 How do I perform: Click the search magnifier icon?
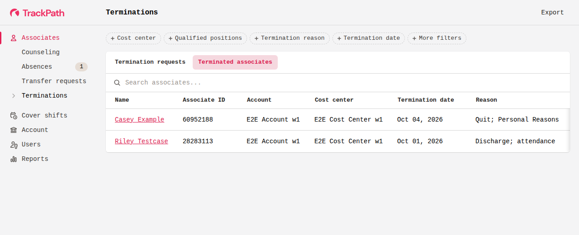click(117, 83)
